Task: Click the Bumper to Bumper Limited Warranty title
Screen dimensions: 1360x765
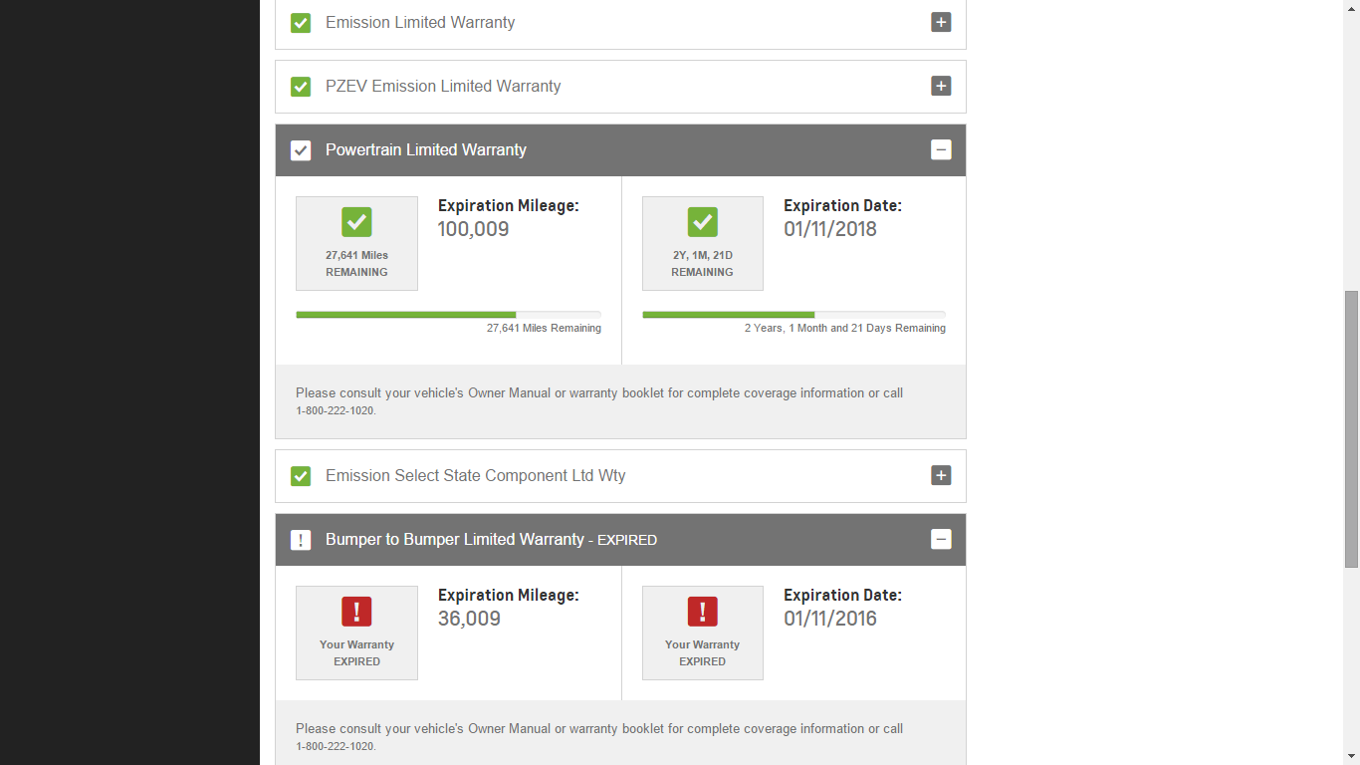Action: coord(455,539)
